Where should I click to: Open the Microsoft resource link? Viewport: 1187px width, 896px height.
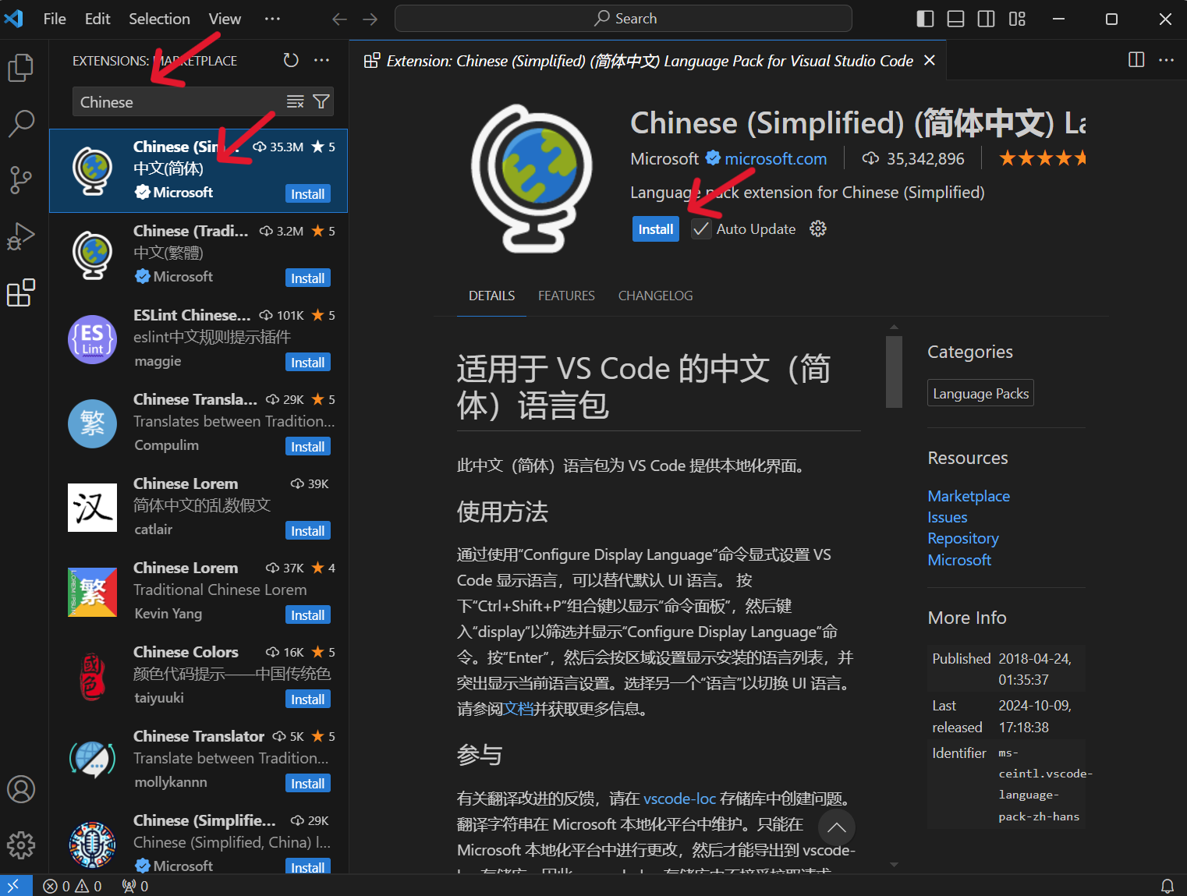959,560
